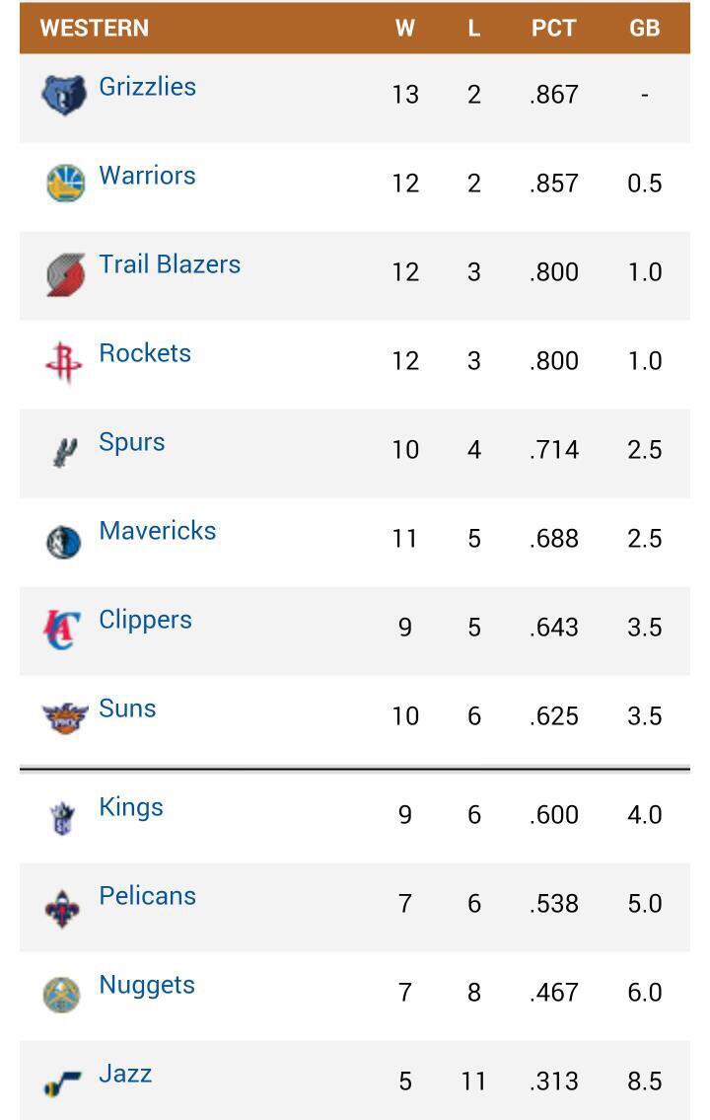The height and width of the screenshot is (1120, 710).
Task: Click the Mavericks team logo
Action: (64, 541)
